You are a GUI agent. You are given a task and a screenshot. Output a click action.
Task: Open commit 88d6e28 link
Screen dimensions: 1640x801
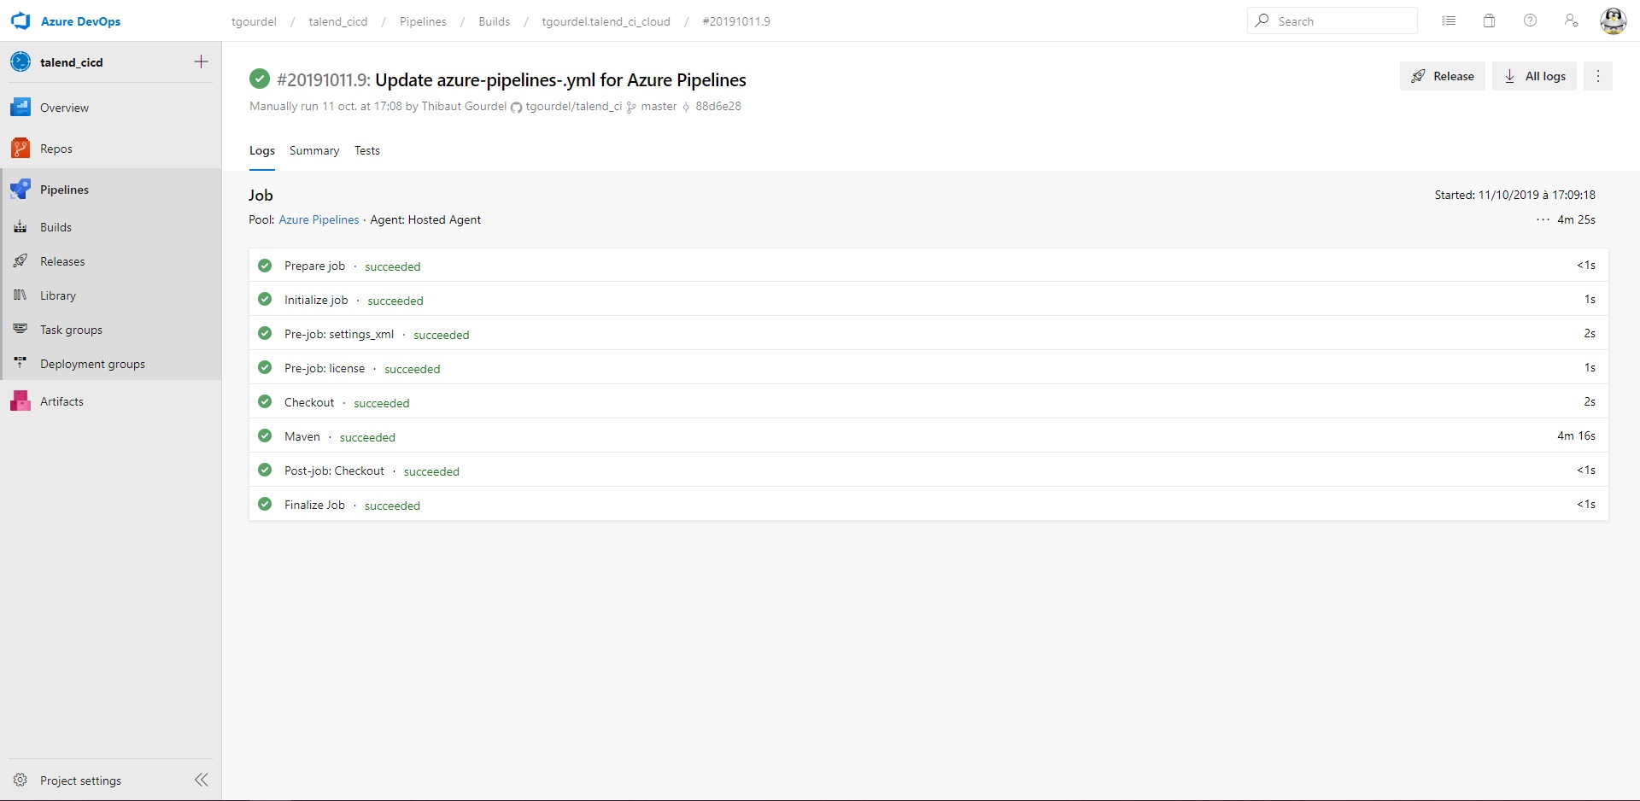tap(718, 106)
